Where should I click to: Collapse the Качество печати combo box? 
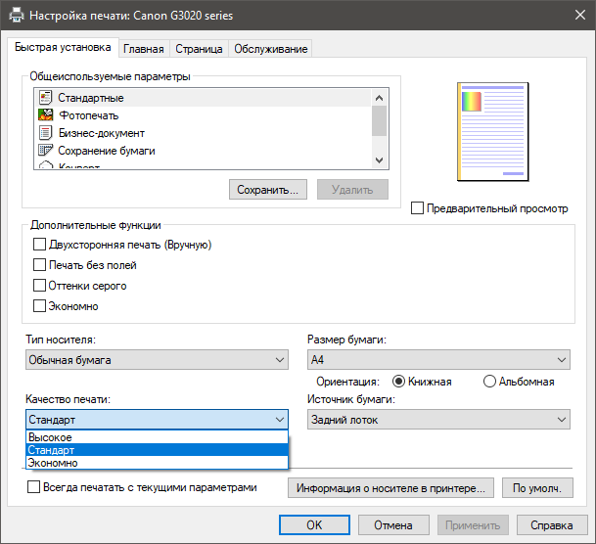pyautogui.click(x=157, y=420)
